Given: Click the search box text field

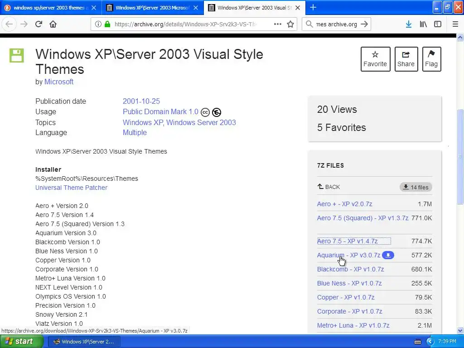Looking at the screenshot, I should click(x=337, y=24).
